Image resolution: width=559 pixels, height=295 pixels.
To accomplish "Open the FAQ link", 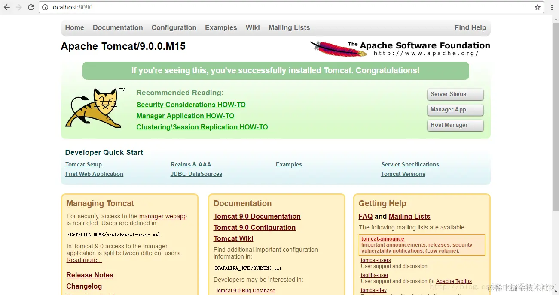I will [x=366, y=216].
